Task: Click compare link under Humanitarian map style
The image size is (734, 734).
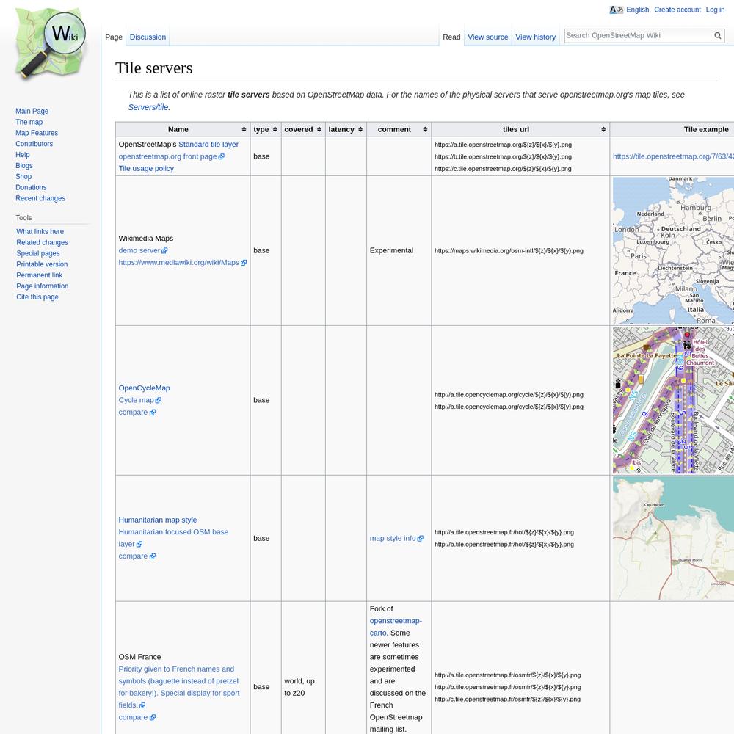Action: pyautogui.click(x=137, y=556)
